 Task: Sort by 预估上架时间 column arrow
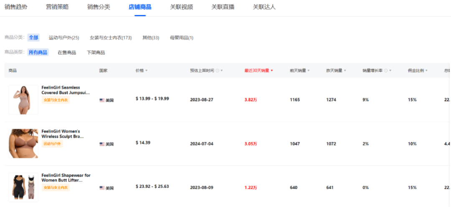tap(222, 71)
